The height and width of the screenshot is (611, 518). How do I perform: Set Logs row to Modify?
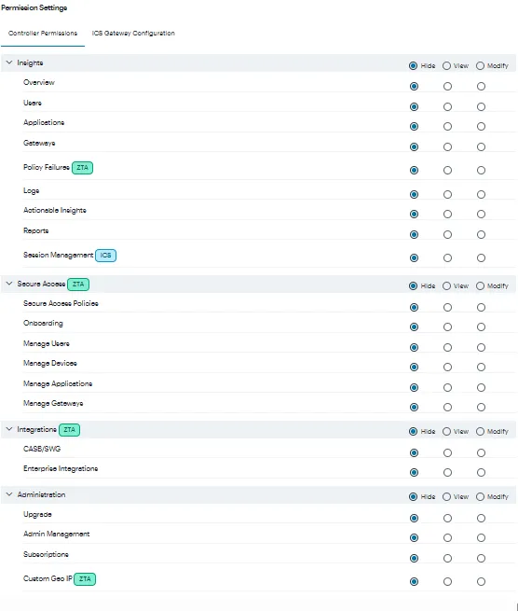click(x=481, y=194)
